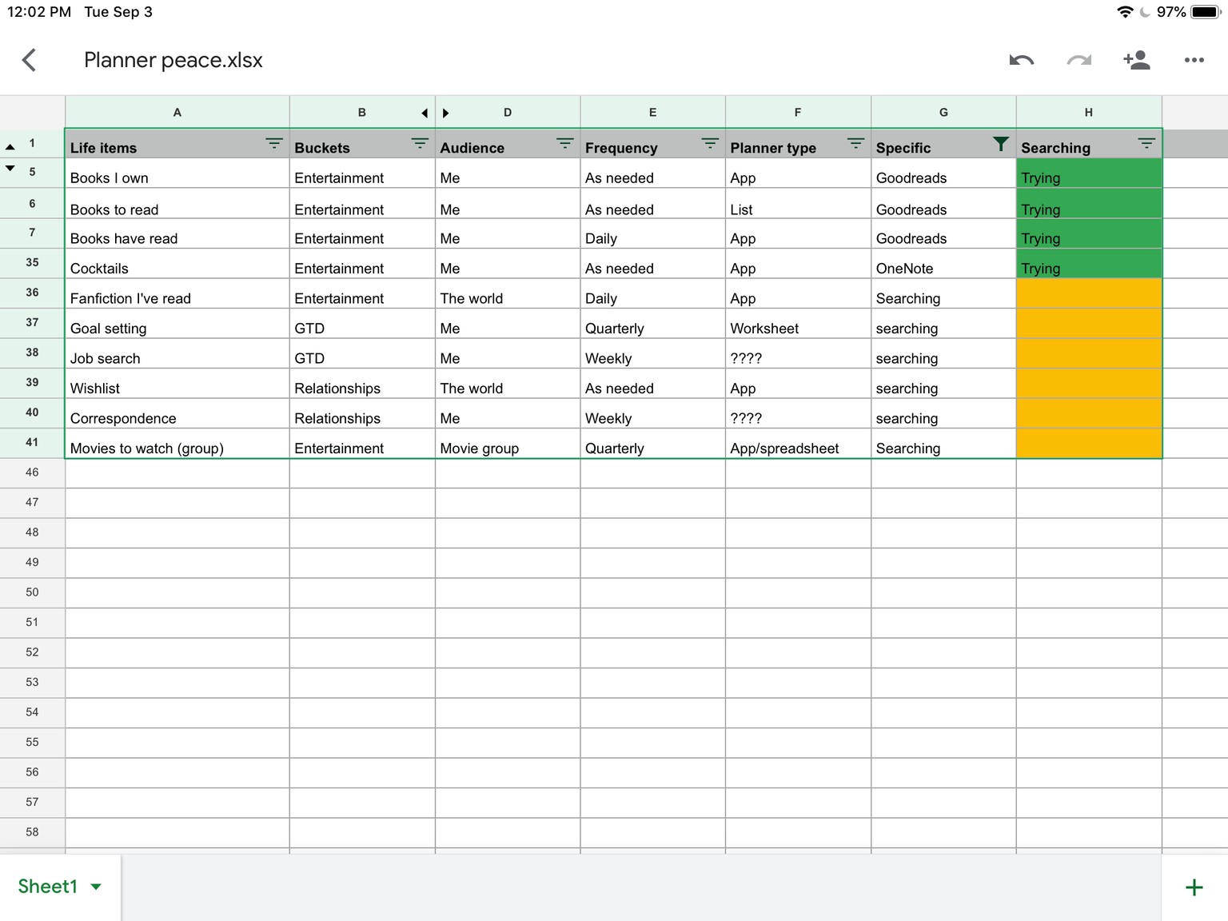Select row 46 header
This screenshot has height=921, width=1228.
point(32,472)
